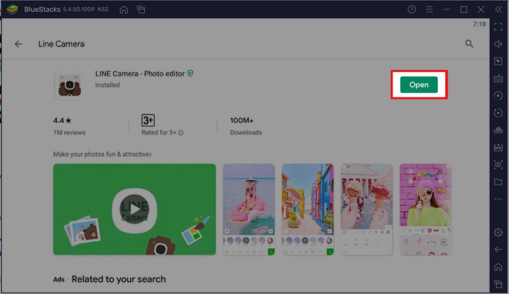Click the 100M+ Downloads stat
509x294 pixels.
click(x=246, y=126)
